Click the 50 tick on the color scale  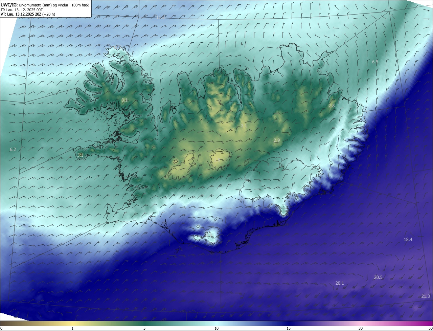click(430, 328)
